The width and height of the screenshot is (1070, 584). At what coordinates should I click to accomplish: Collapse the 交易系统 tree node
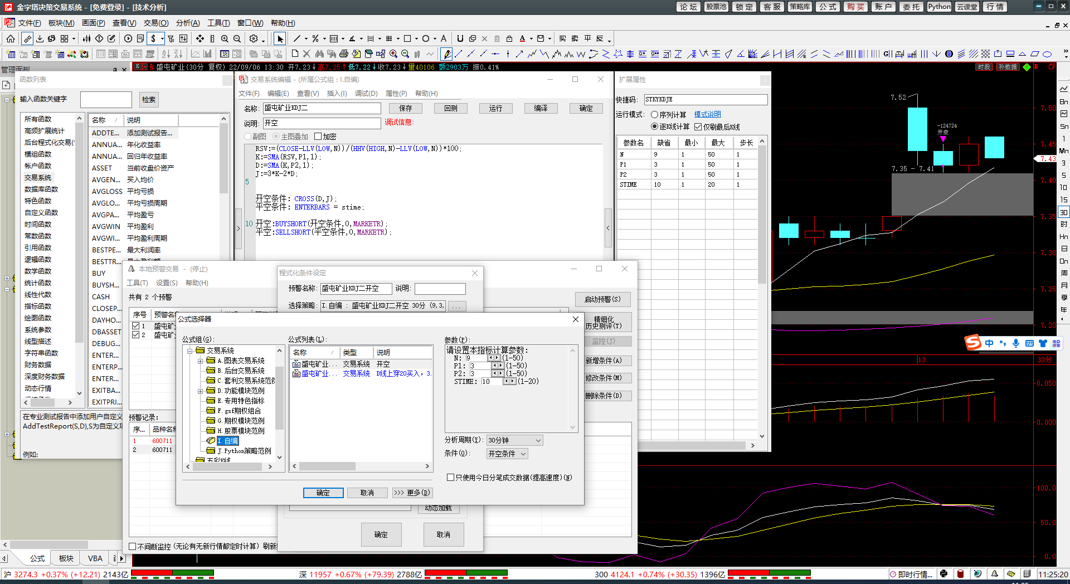(189, 351)
